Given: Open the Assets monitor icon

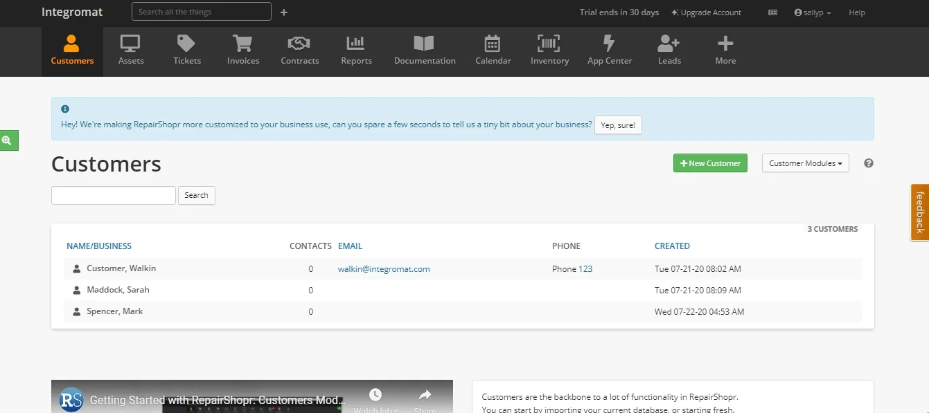Looking at the screenshot, I should click(x=130, y=44).
